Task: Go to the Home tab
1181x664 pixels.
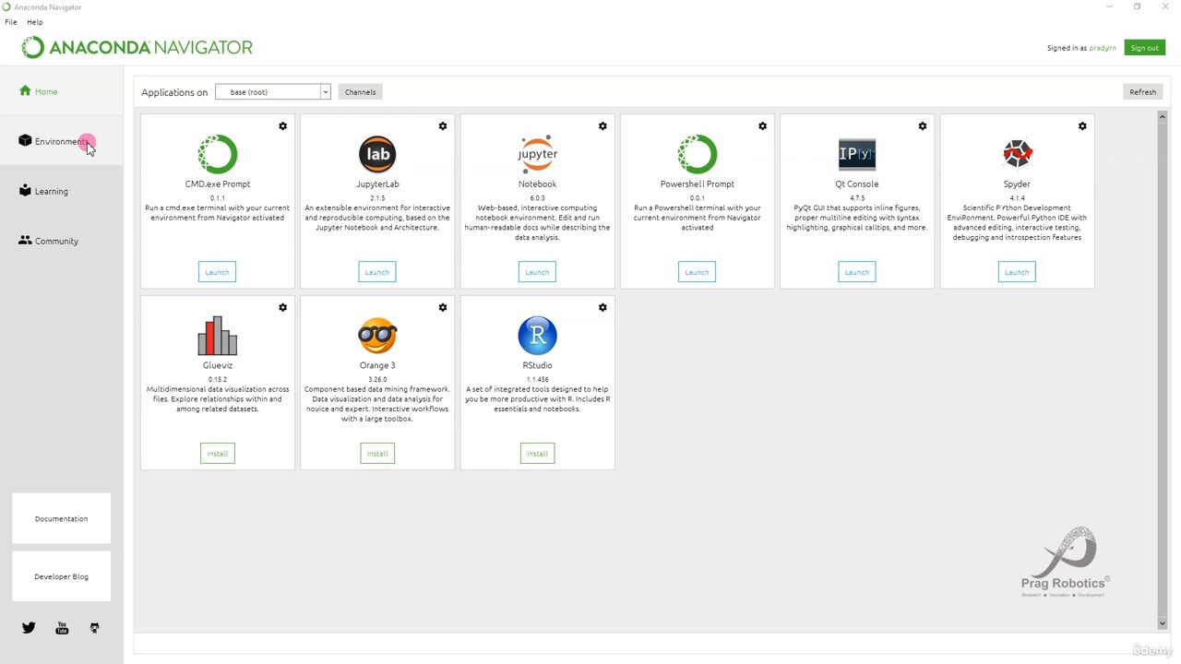Action: [61, 91]
